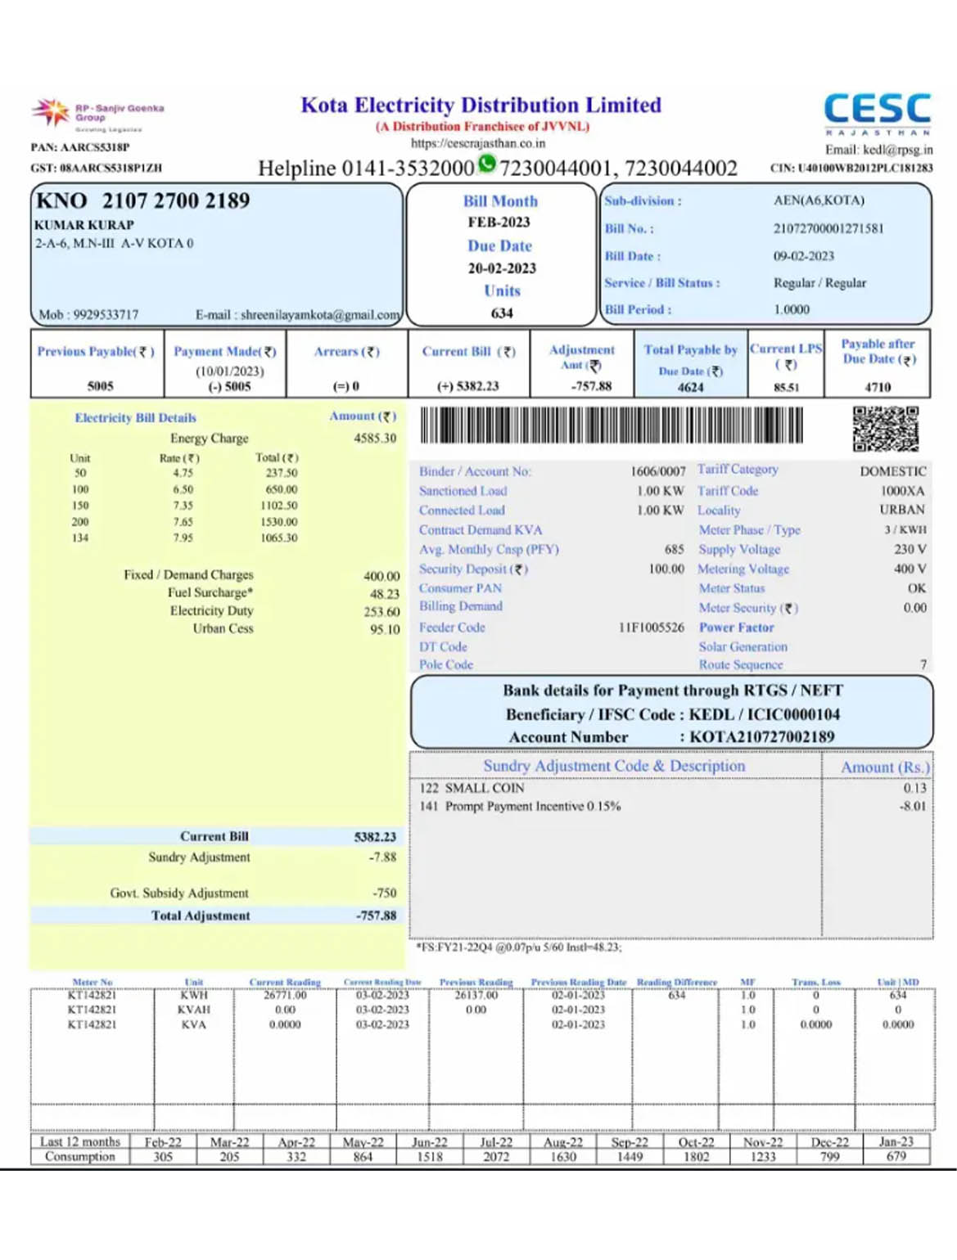This screenshot has width=957, height=1260.
Task: Click the previous reading 26137.00
Action: 476,996
